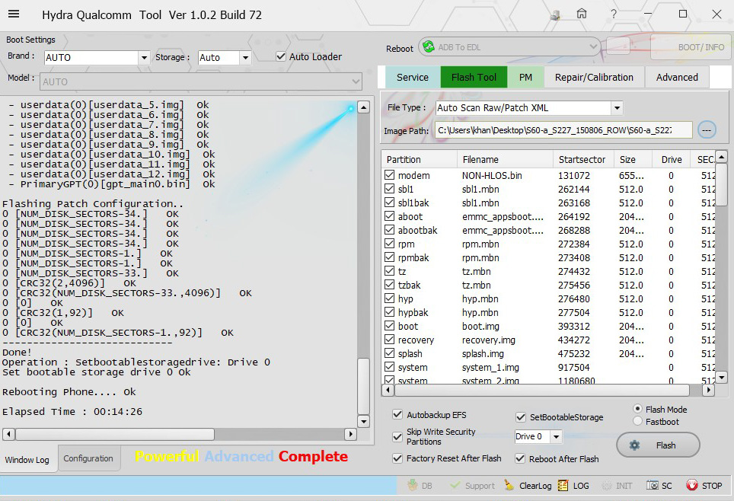Click the Support checkmark icon
Image resolution: width=734 pixels, height=501 pixels.
[455, 486]
